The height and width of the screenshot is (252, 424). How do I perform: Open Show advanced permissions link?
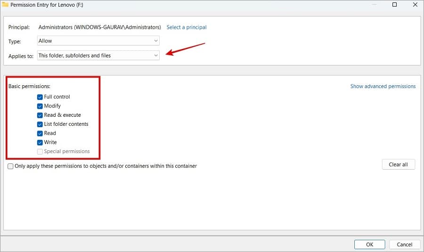click(x=383, y=87)
